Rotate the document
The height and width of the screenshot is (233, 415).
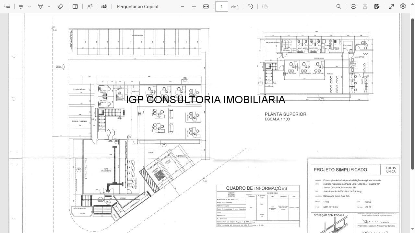(x=250, y=6)
